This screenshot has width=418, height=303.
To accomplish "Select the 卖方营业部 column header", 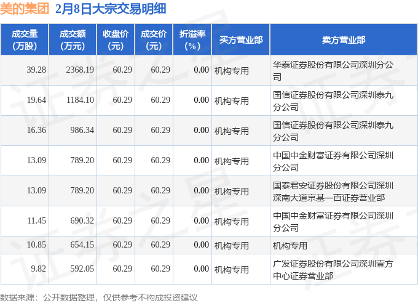I will (x=344, y=39).
